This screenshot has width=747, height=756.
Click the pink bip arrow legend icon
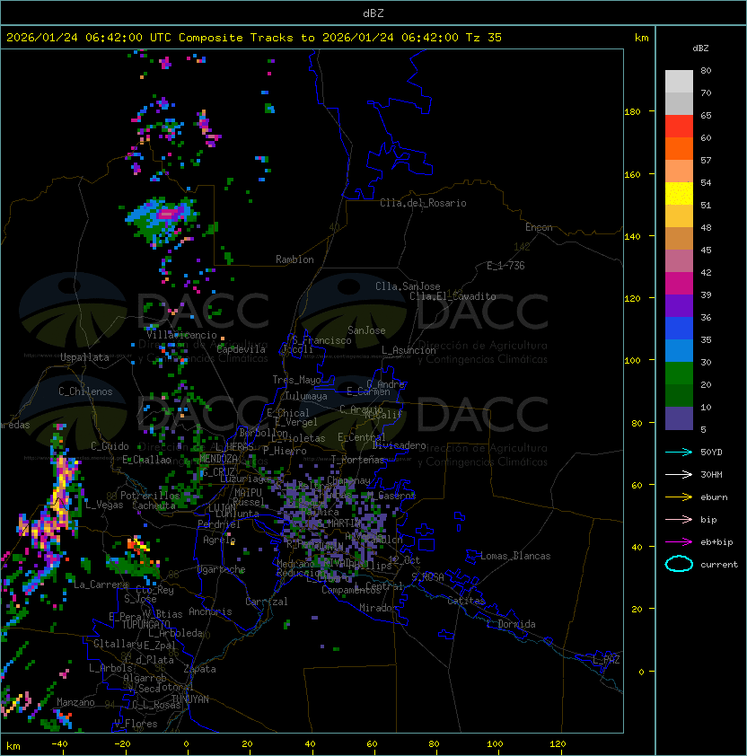[679, 519]
